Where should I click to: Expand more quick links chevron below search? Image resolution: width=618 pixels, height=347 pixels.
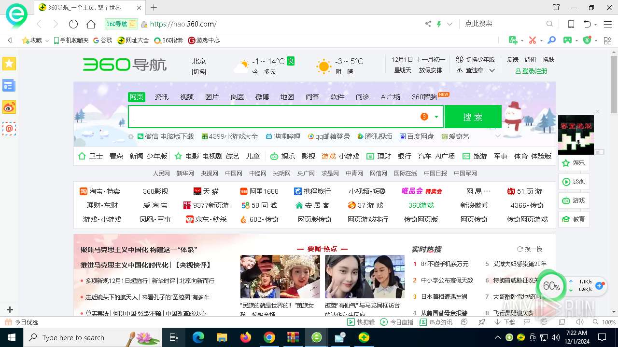pos(498,136)
